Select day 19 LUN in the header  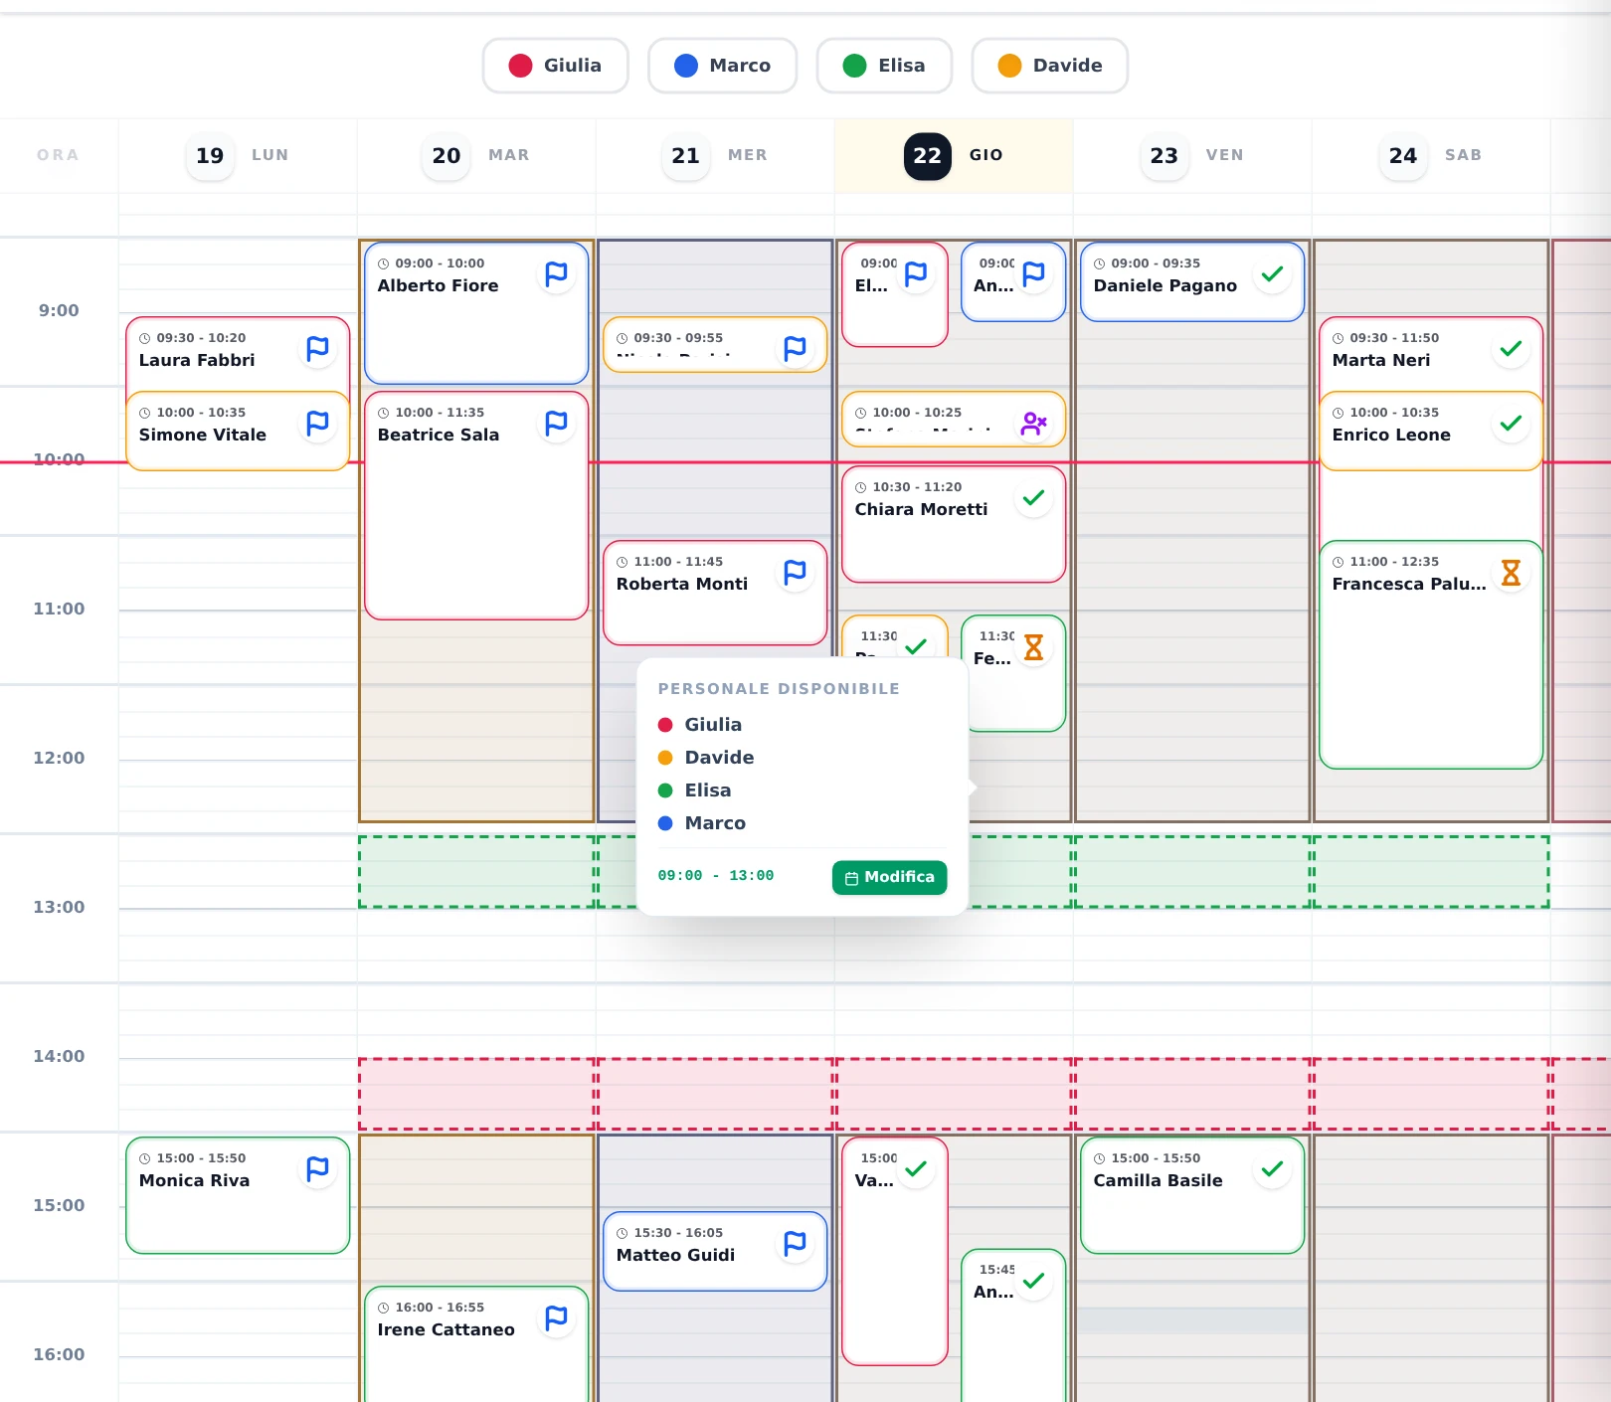coord(238,155)
